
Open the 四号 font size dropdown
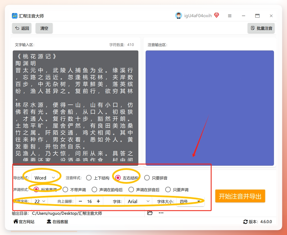[x=190, y=201]
